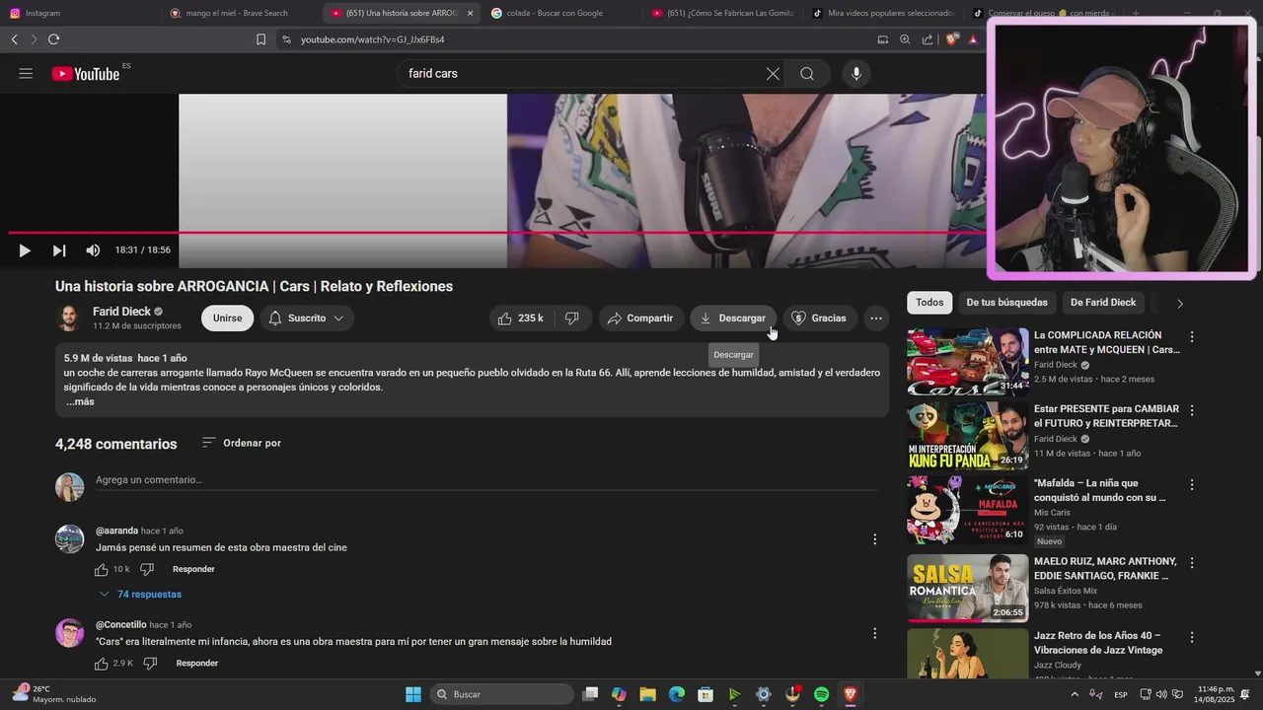Go to YouTube home via the logo
The image size is (1263, 710).
[86, 74]
